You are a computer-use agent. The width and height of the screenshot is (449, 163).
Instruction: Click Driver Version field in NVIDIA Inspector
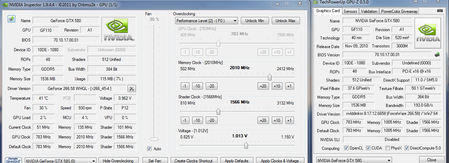click(80, 89)
